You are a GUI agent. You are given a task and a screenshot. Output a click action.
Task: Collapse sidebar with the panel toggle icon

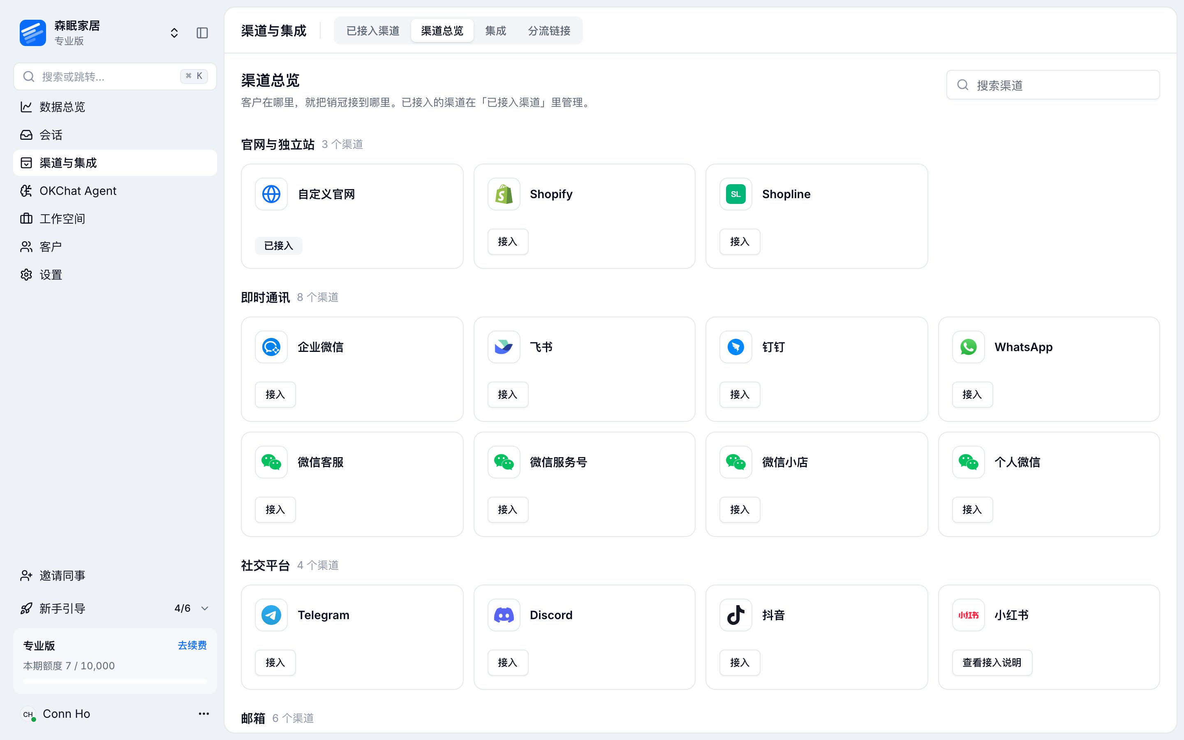(202, 33)
